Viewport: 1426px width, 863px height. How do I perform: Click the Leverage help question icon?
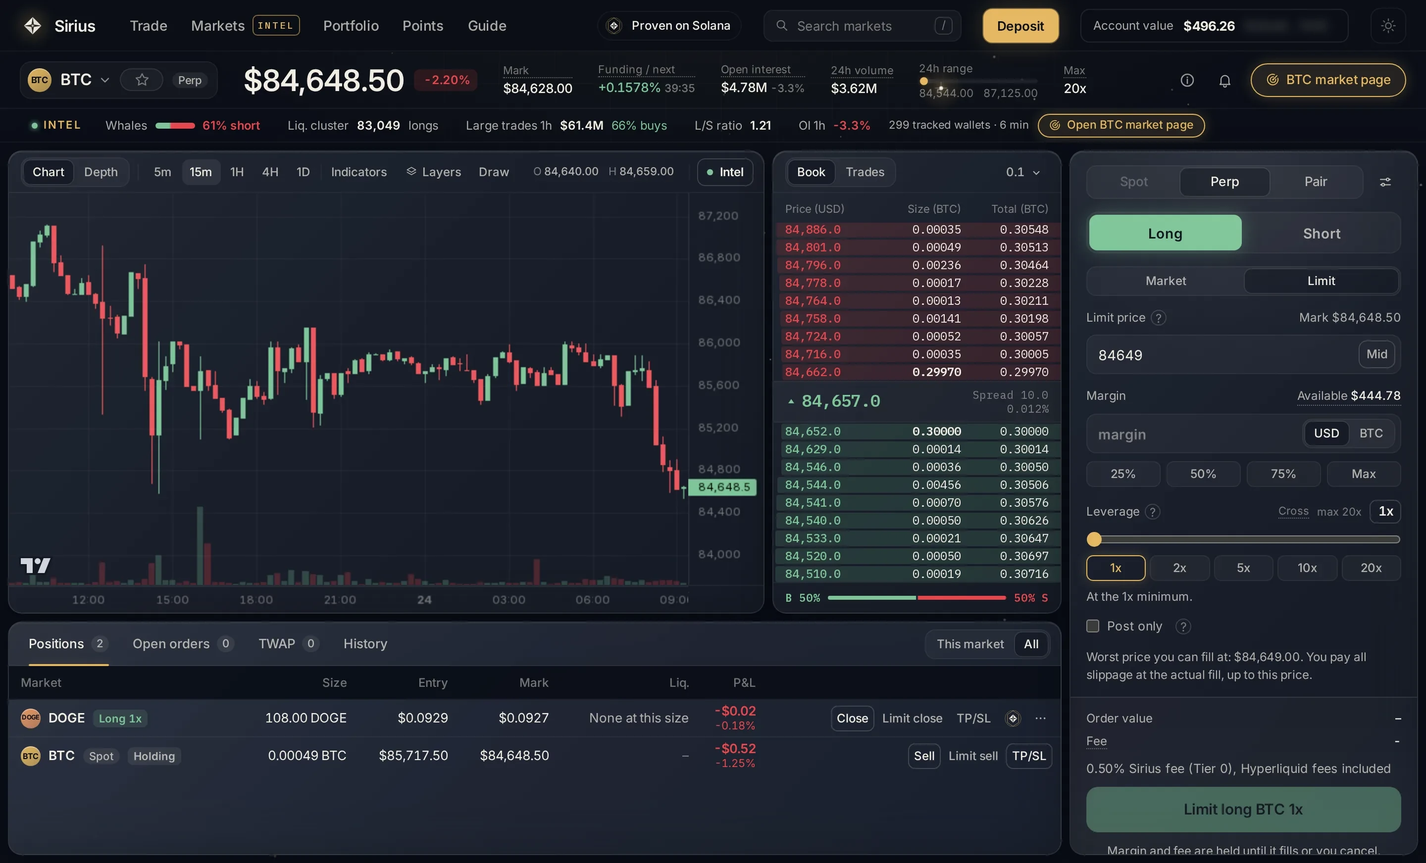(1152, 511)
